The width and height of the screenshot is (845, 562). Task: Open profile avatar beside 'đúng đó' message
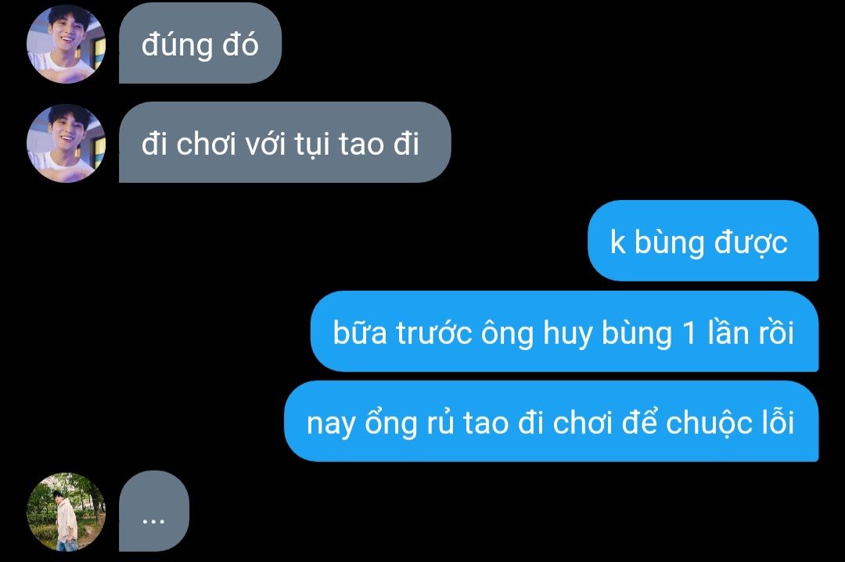click(x=66, y=44)
